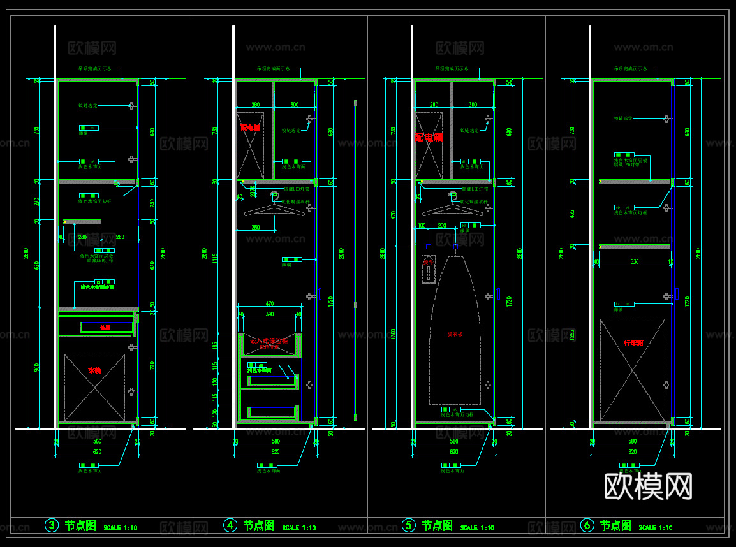Screen dimensions: 736x547
Task: Select '铰链选定' note in detail 6
Action: click(623, 119)
